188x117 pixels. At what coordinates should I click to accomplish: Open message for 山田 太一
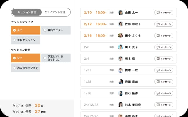164,13
